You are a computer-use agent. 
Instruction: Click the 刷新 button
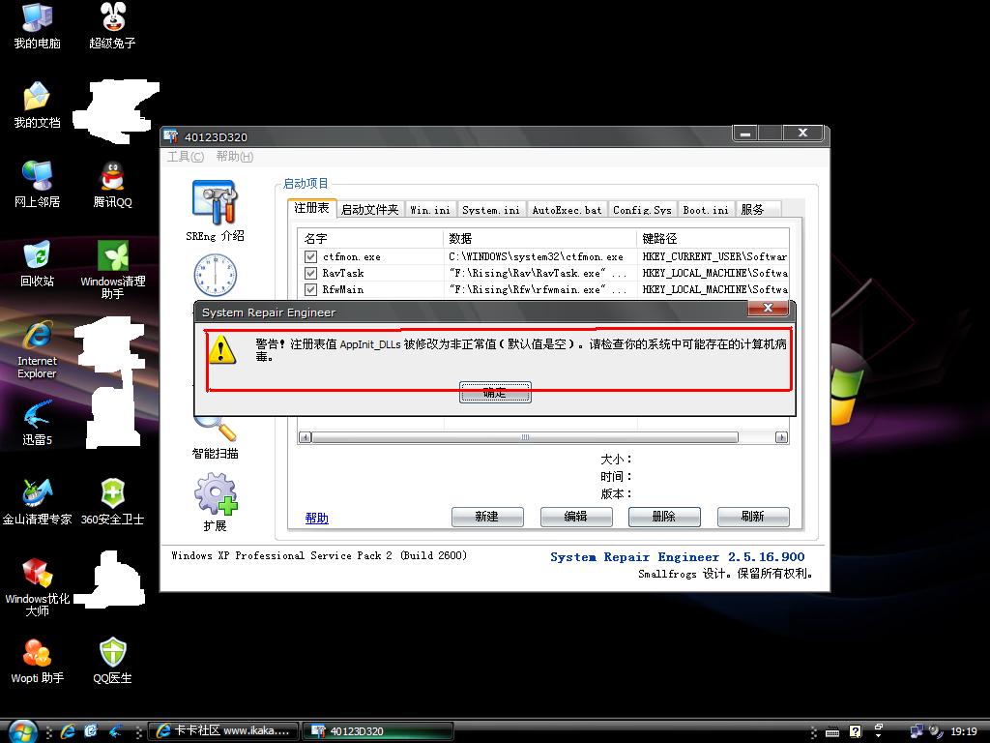click(x=752, y=517)
